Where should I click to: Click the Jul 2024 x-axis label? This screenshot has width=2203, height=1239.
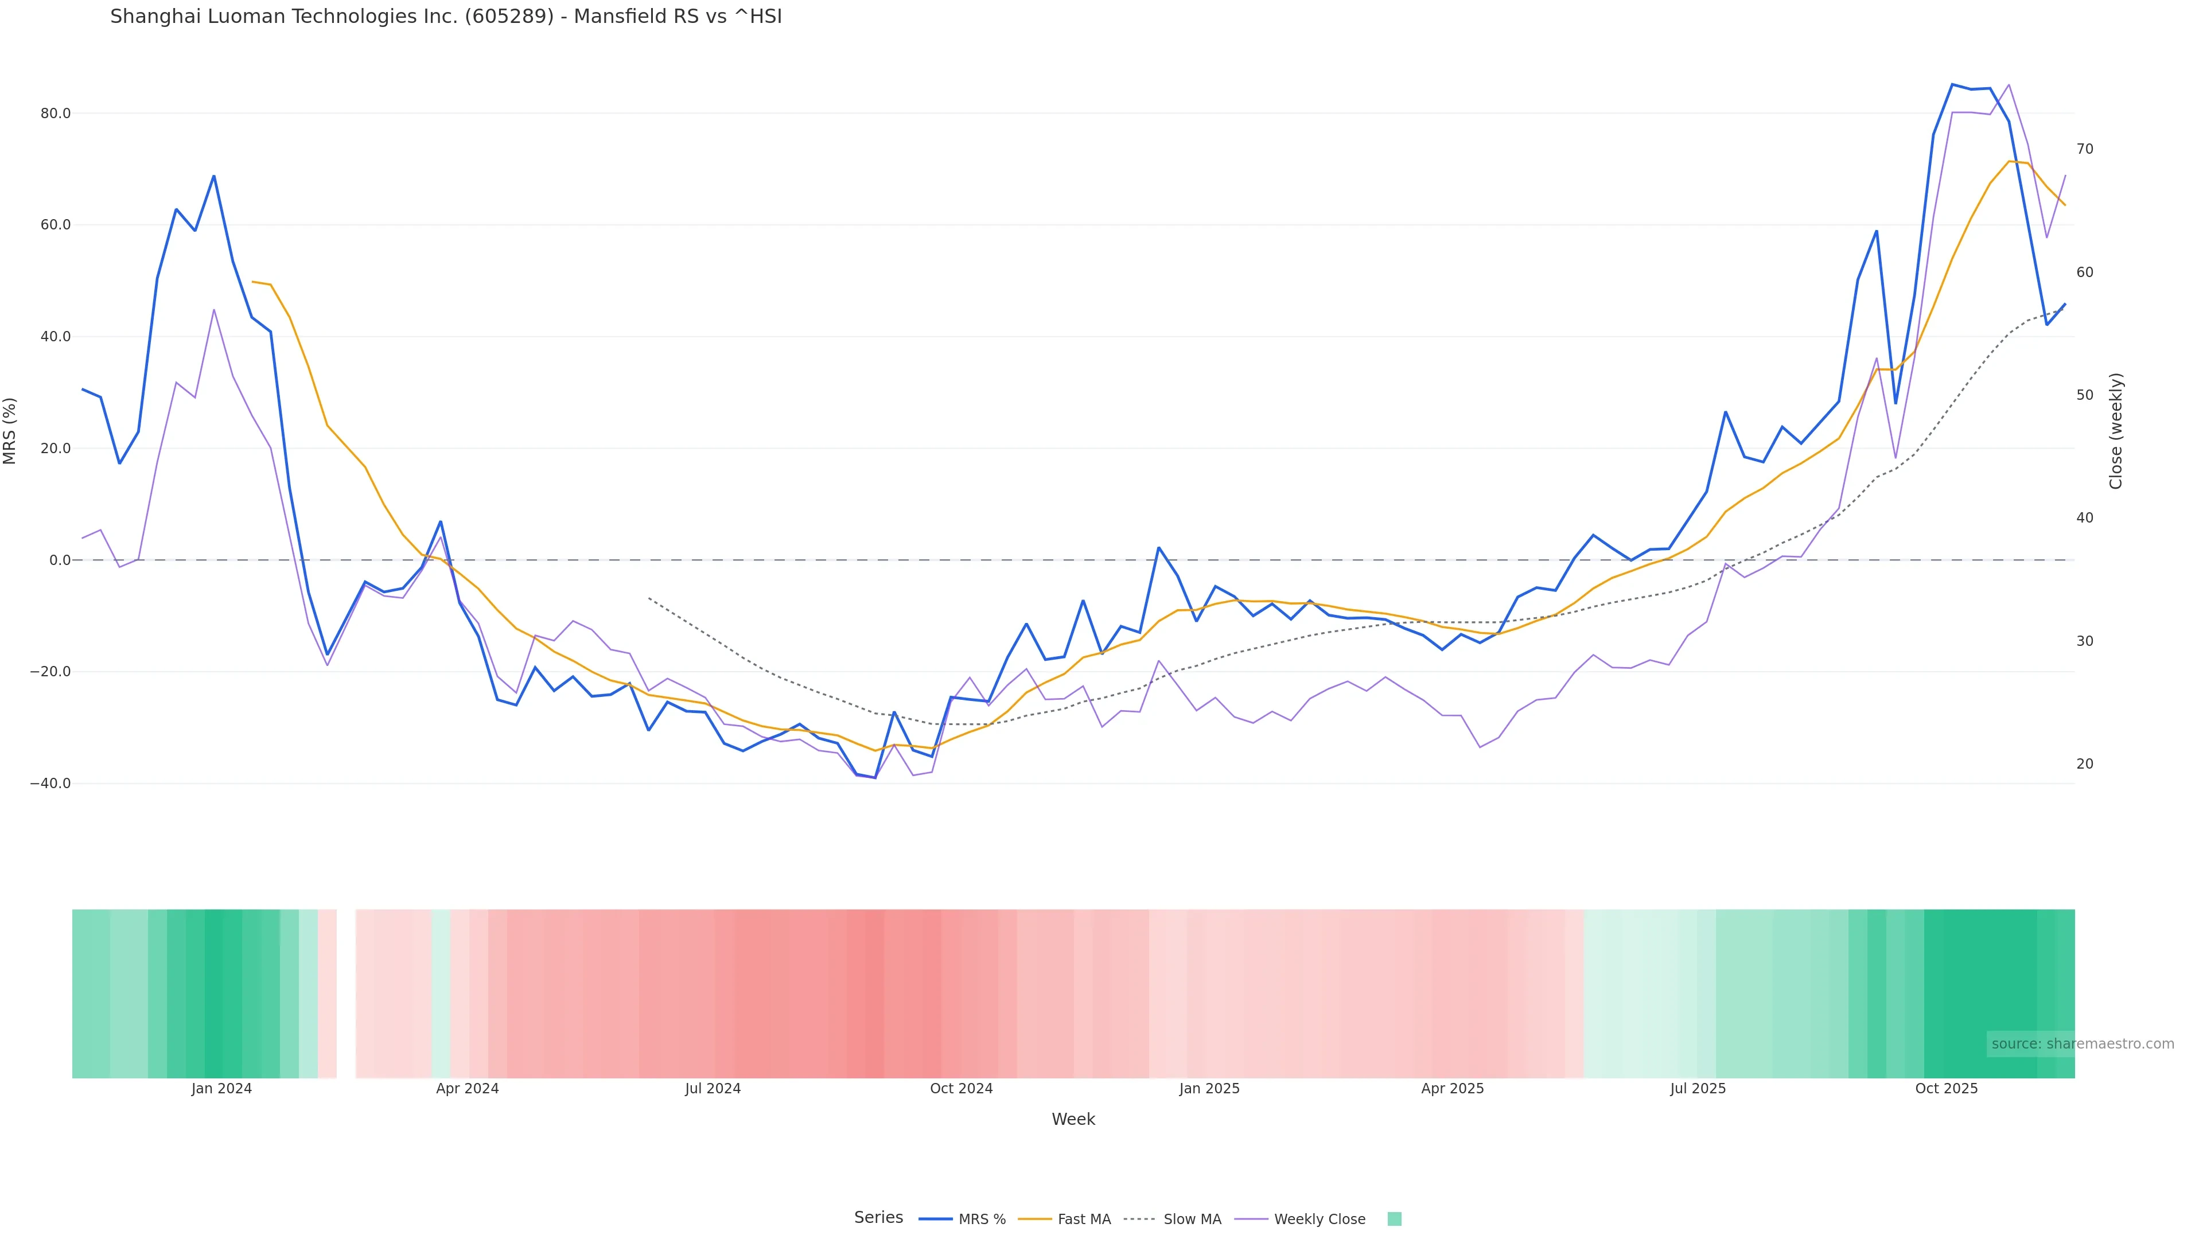pos(713,1089)
